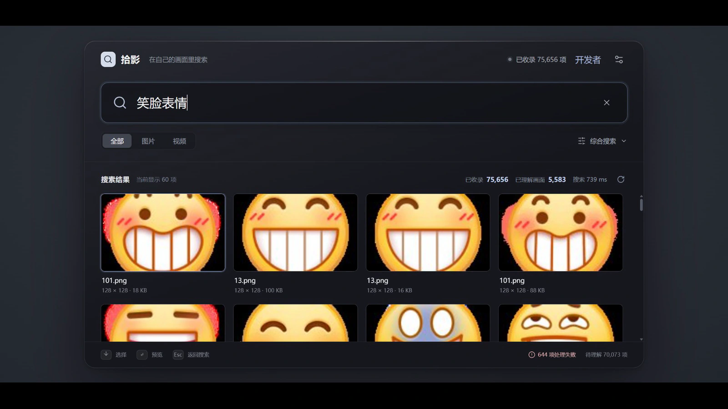The image size is (728, 409).
Task: Click the 已收录 75,656 项 header status
Action: coord(537,60)
